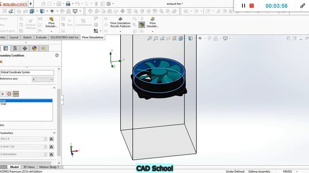This screenshot has height=173, width=309.
Task: Click the 293.2 K temperature field
Action: [22, 139]
